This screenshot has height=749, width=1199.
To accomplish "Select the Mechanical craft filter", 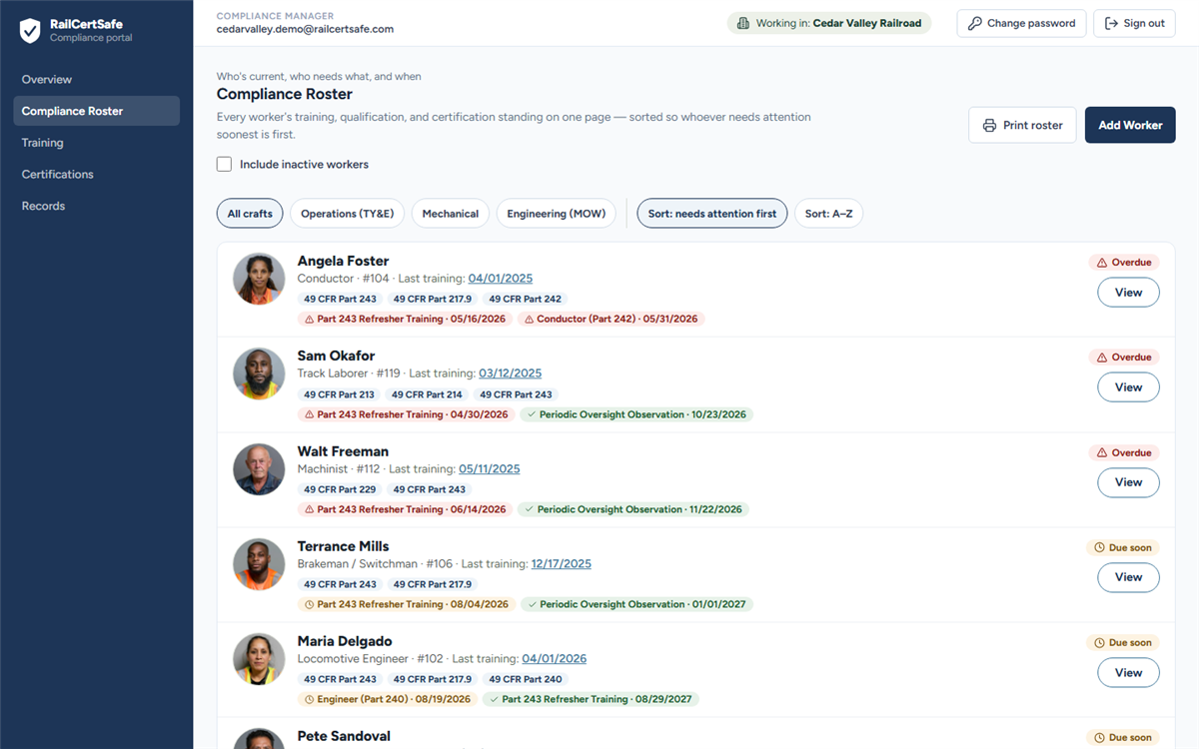I will (x=450, y=214).
